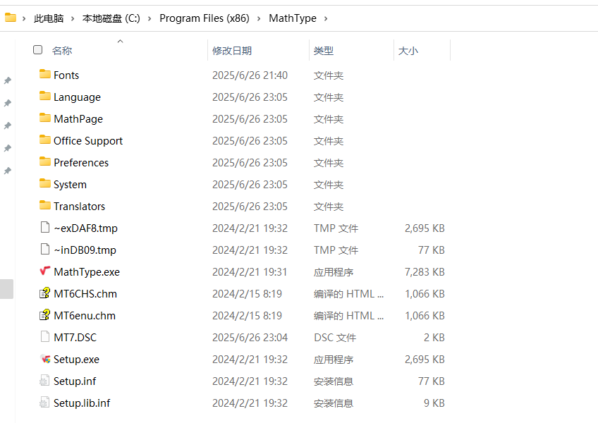The width and height of the screenshot is (598, 423).
Task: Select the Setup.exe file name
Action: coord(77,360)
